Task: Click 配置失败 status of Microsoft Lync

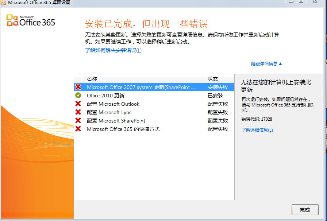Action: coord(218,112)
